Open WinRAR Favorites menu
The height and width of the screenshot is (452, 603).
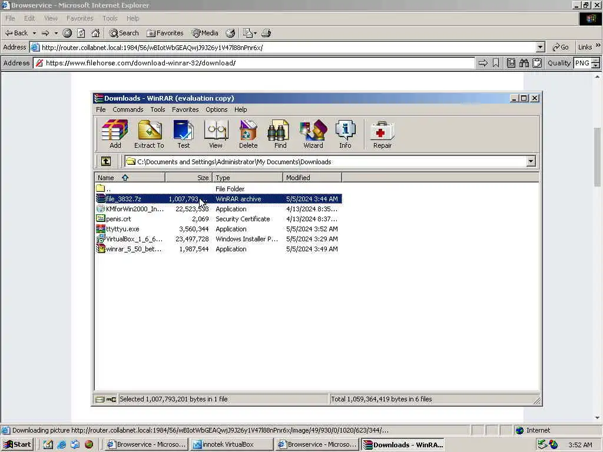coord(185,109)
